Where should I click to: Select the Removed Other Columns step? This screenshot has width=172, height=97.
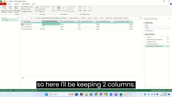pyautogui.click(x=155, y=40)
